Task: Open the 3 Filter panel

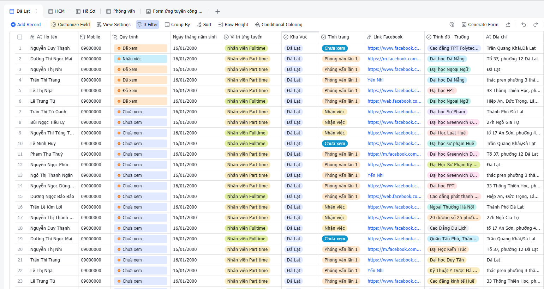Action: tap(148, 25)
